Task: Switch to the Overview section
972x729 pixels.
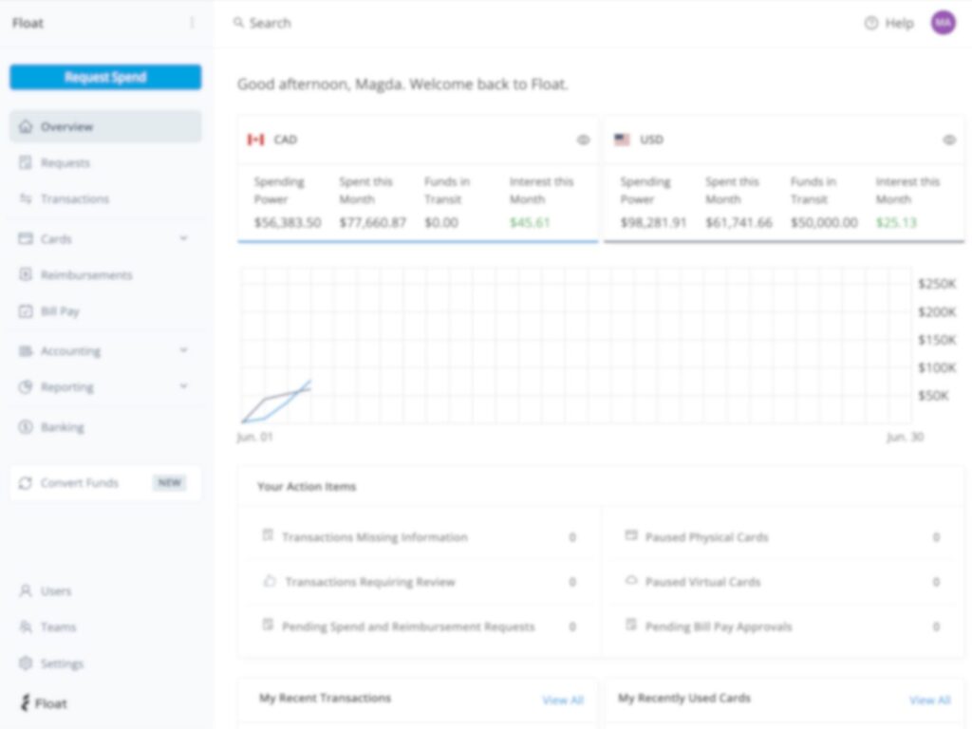Action: coord(66,126)
